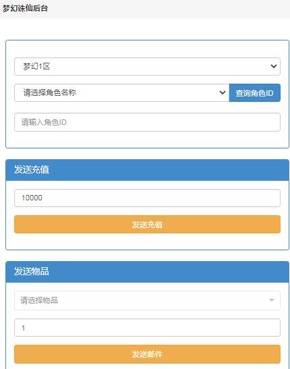Expand the 请选择物品 item dropdown
Screen dimensions: 290x369
tap(147, 300)
